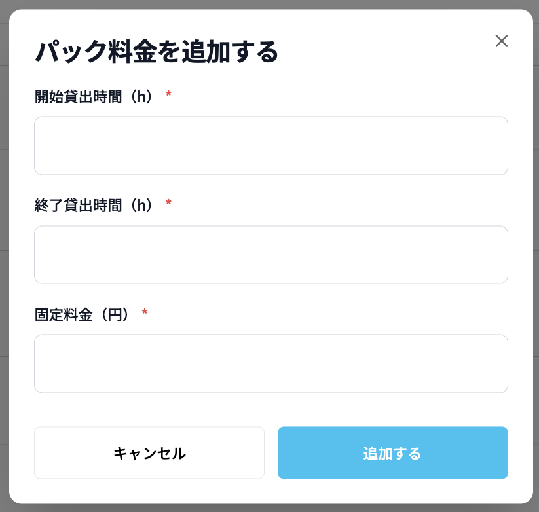This screenshot has height=512, width=539.
Task: Submit the form with the blue button
Action: tap(392, 452)
